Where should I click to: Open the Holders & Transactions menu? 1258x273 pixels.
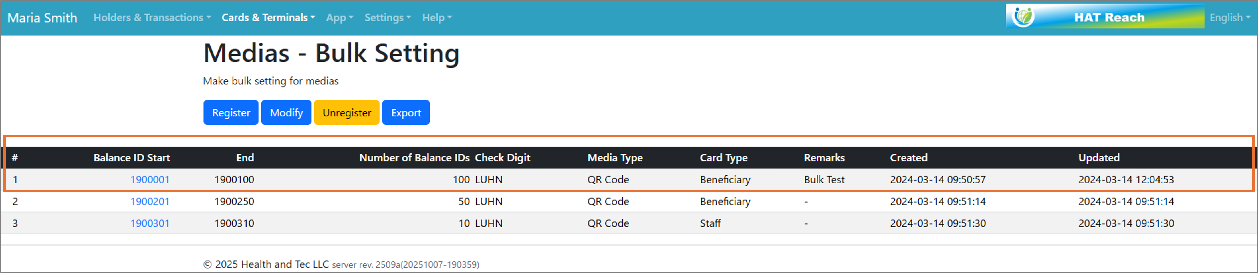click(152, 18)
